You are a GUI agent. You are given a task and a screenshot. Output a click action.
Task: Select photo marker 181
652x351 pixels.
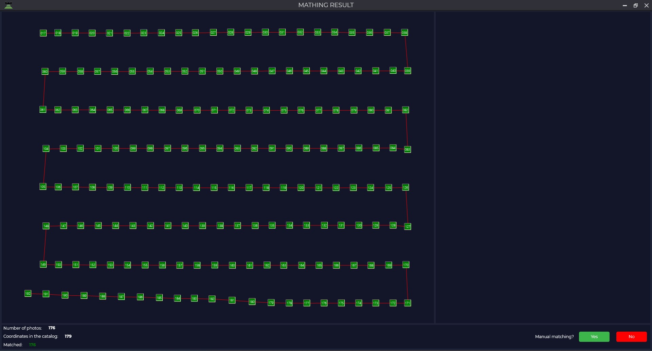pyautogui.click(x=232, y=300)
